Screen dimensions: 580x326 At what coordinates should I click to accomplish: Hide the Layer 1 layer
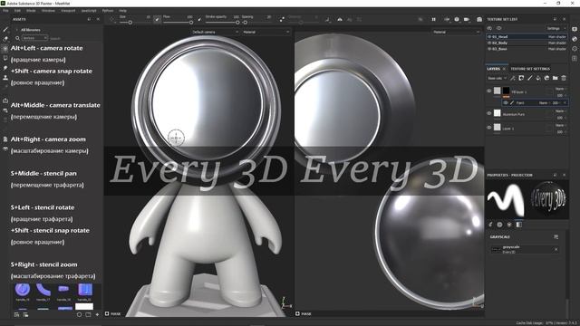[489, 128]
